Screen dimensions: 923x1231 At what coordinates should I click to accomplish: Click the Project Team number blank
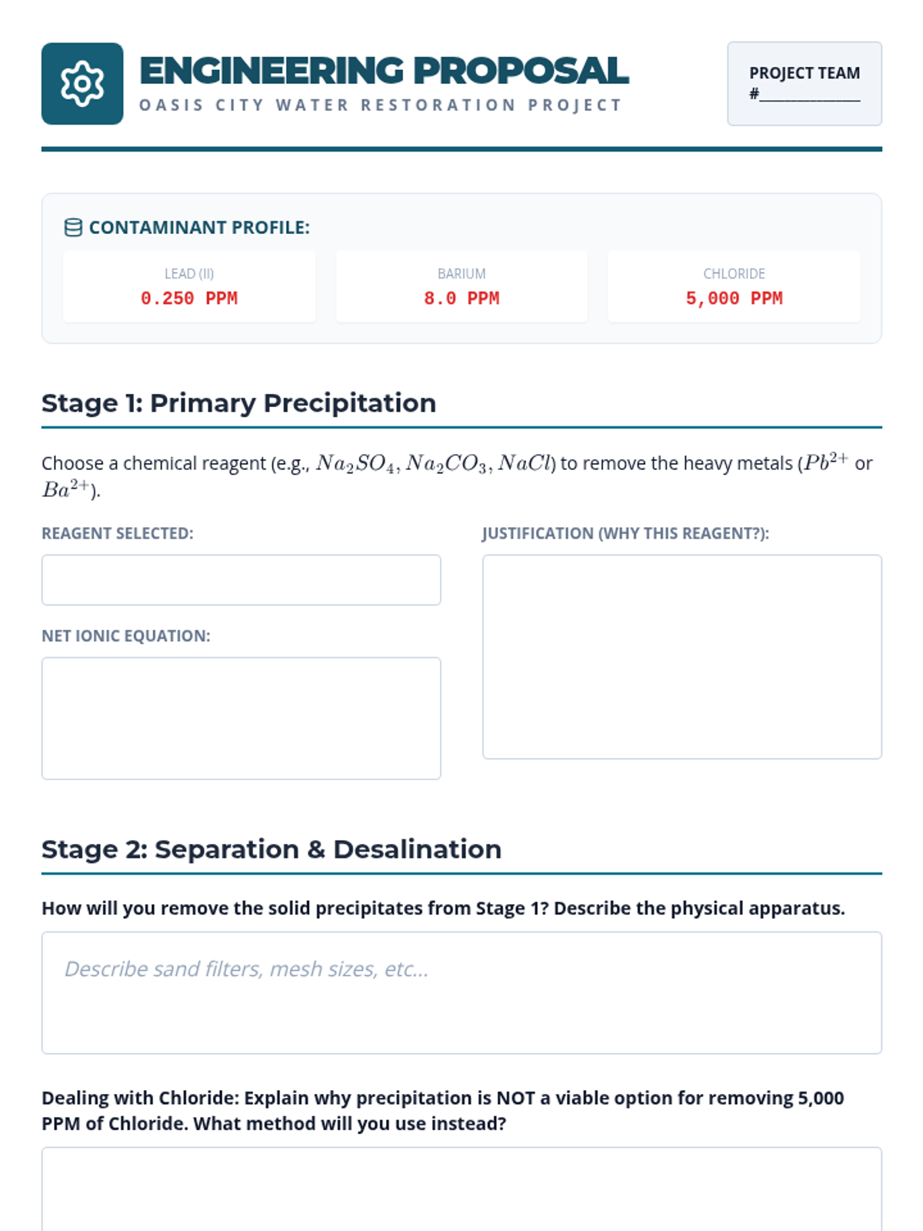pyautogui.click(x=809, y=95)
